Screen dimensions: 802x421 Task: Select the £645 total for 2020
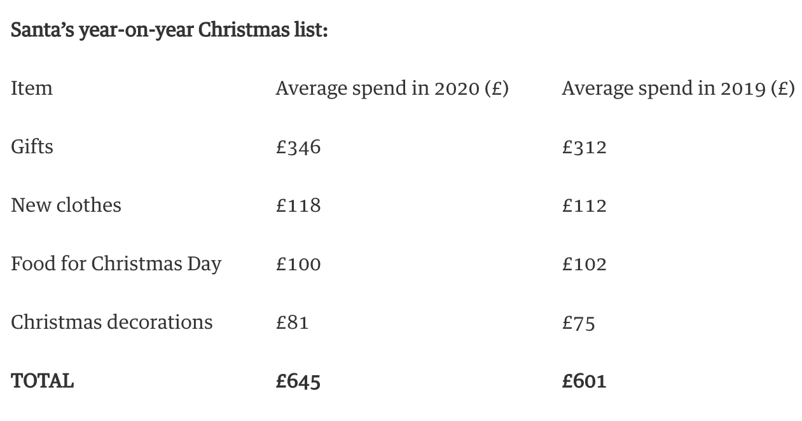pyautogui.click(x=298, y=381)
